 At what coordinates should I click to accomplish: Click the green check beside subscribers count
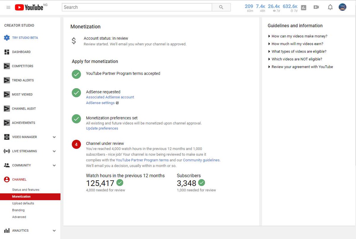point(201,182)
